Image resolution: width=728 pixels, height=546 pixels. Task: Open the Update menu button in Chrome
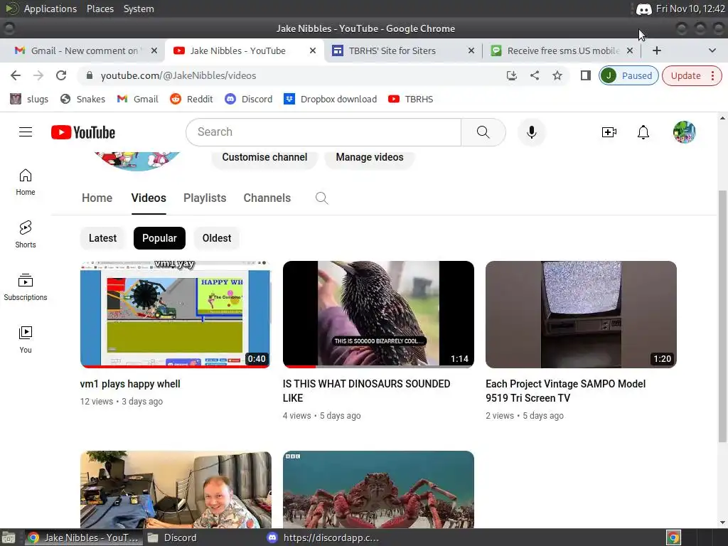click(x=692, y=75)
